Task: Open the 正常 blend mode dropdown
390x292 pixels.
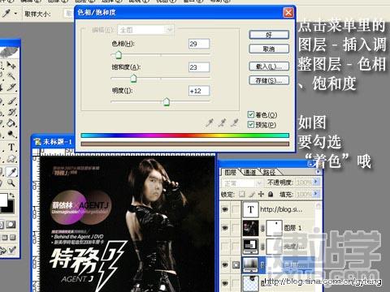Action: click(242, 183)
